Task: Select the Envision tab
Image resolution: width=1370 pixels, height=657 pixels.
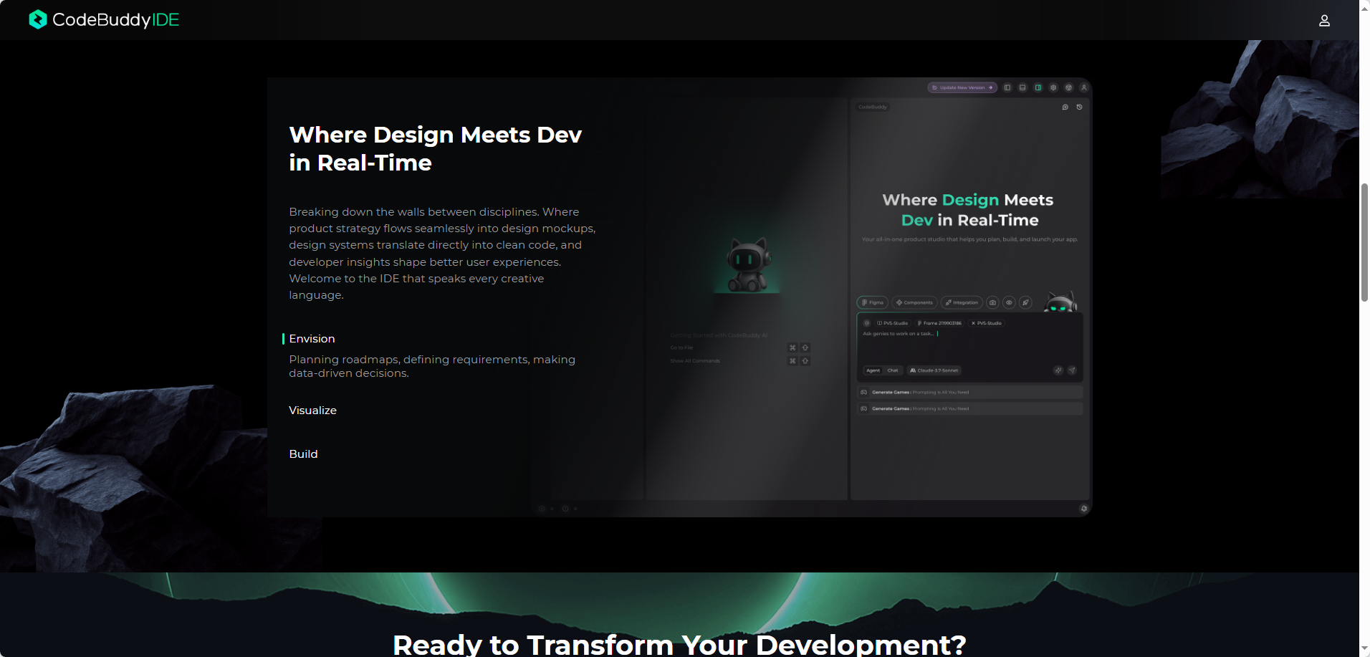Action: (312, 339)
